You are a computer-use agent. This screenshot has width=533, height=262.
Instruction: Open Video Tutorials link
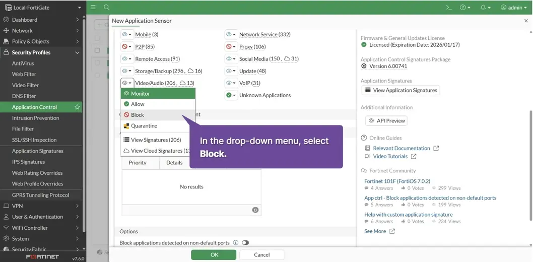pyautogui.click(x=390, y=156)
